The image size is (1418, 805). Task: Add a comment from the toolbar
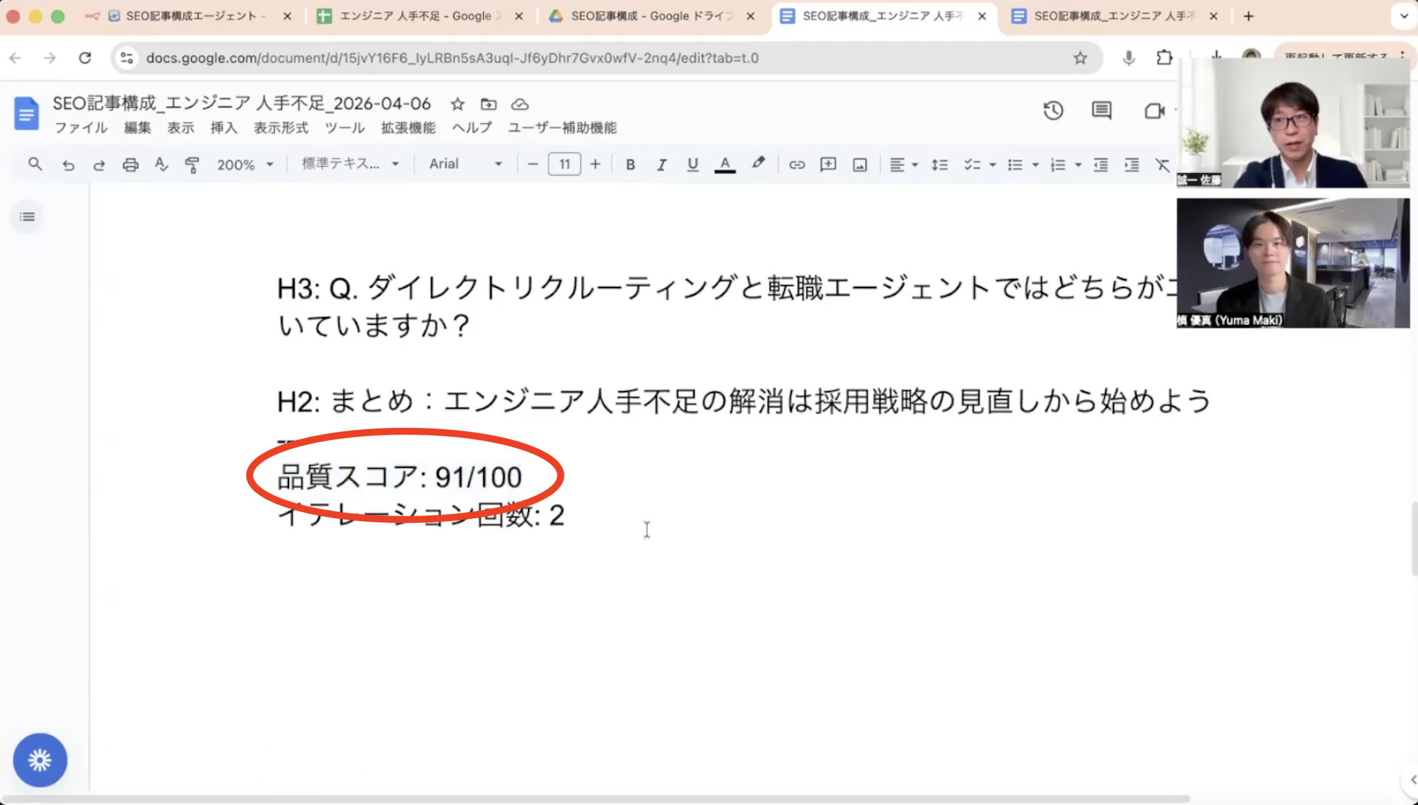point(828,165)
